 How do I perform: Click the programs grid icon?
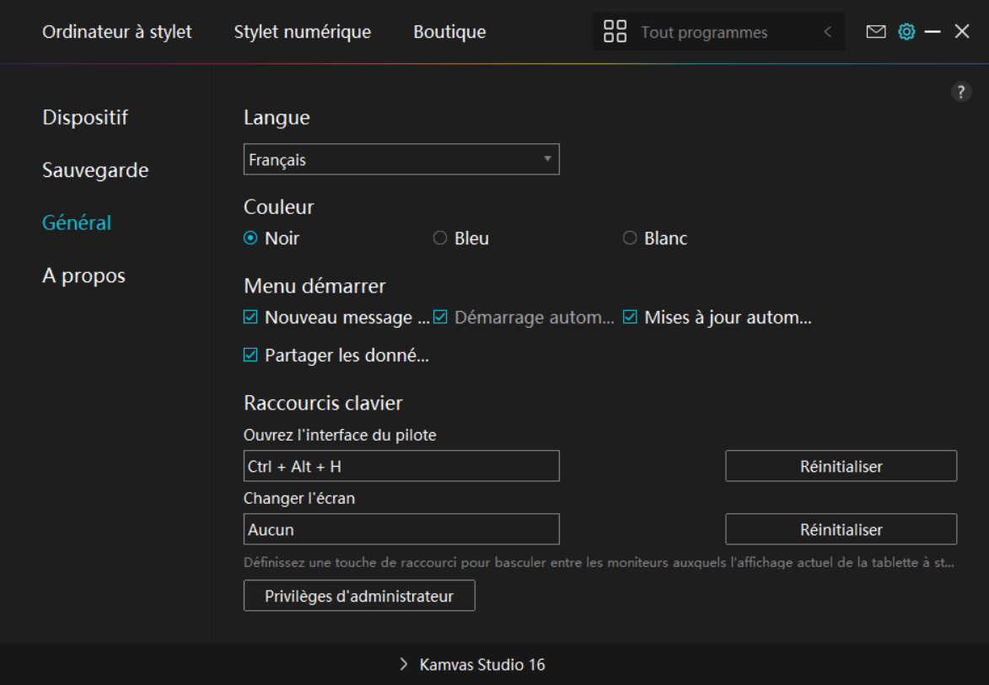click(x=615, y=32)
